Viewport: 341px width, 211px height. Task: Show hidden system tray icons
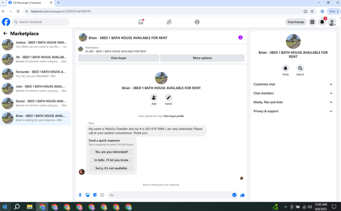point(286,207)
